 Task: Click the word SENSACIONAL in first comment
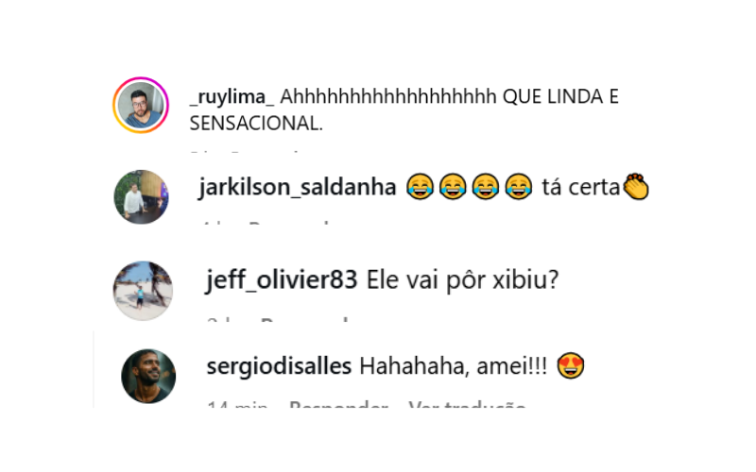[x=256, y=124]
